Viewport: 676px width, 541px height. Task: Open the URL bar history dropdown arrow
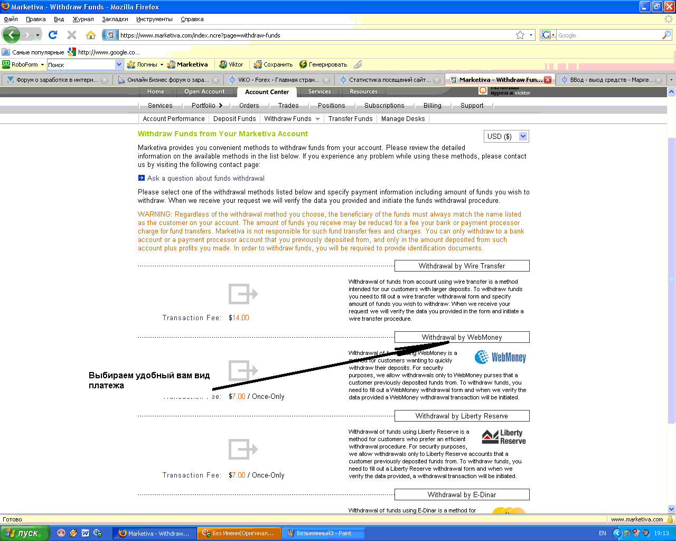pyautogui.click(x=531, y=35)
